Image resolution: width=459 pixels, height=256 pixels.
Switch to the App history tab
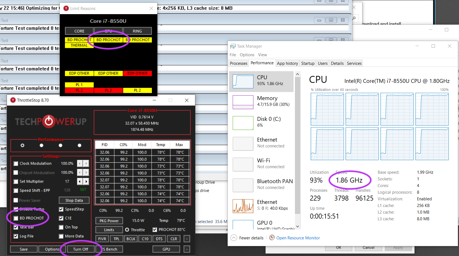(x=287, y=63)
